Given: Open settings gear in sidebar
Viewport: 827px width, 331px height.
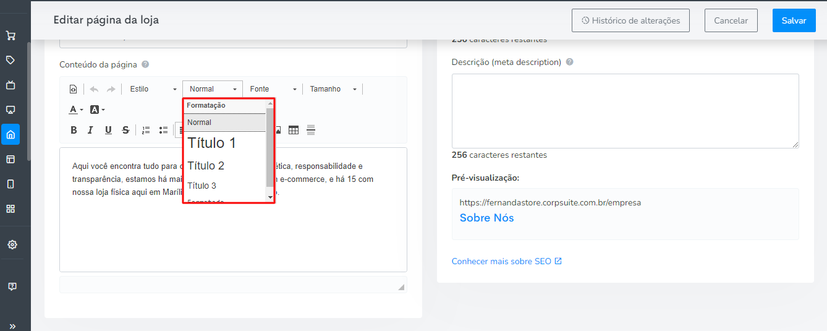Looking at the screenshot, I should click(x=12, y=244).
